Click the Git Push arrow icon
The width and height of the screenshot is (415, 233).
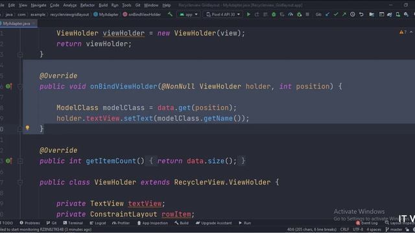[x=344, y=14]
